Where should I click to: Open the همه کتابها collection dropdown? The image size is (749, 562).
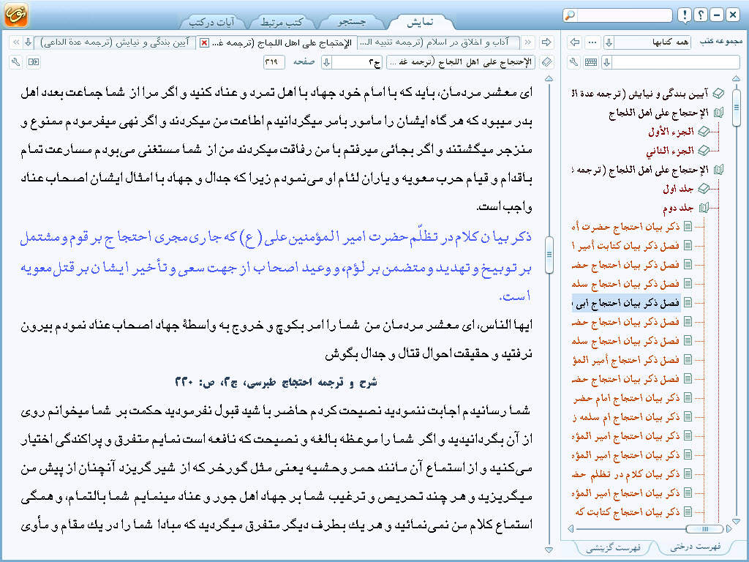[x=608, y=42]
